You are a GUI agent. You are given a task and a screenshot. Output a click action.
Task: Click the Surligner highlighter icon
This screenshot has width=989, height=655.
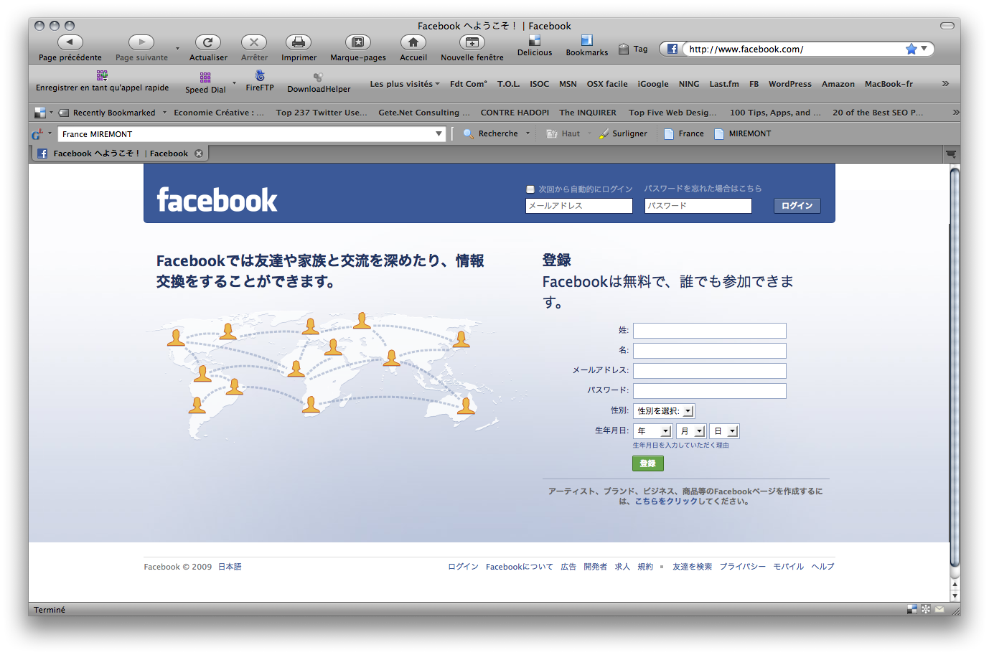pos(604,133)
